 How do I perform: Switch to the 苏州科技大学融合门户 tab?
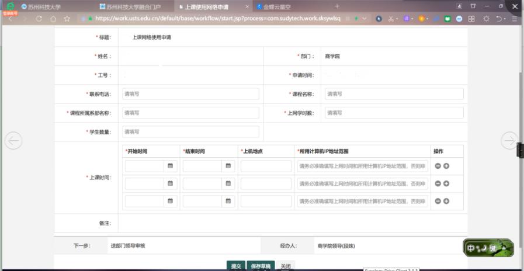(x=133, y=7)
